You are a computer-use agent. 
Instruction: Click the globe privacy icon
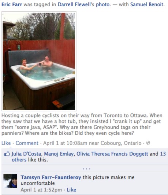tap(148, 143)
